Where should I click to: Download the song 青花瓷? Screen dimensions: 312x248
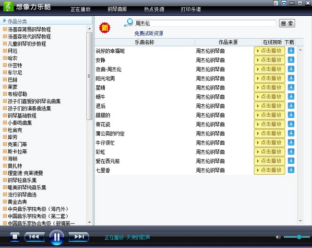[x=291, y=124]
